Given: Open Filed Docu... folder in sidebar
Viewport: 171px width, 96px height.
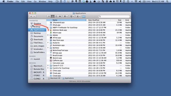Looking at the screenshot, I should (x=39, y=43).
